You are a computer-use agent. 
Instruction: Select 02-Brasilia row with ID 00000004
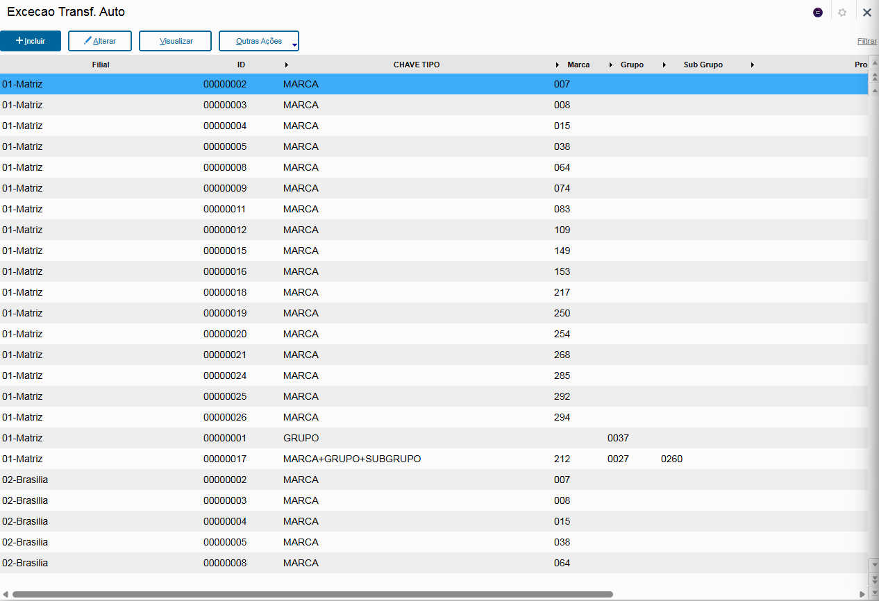(x=434, y=521)
